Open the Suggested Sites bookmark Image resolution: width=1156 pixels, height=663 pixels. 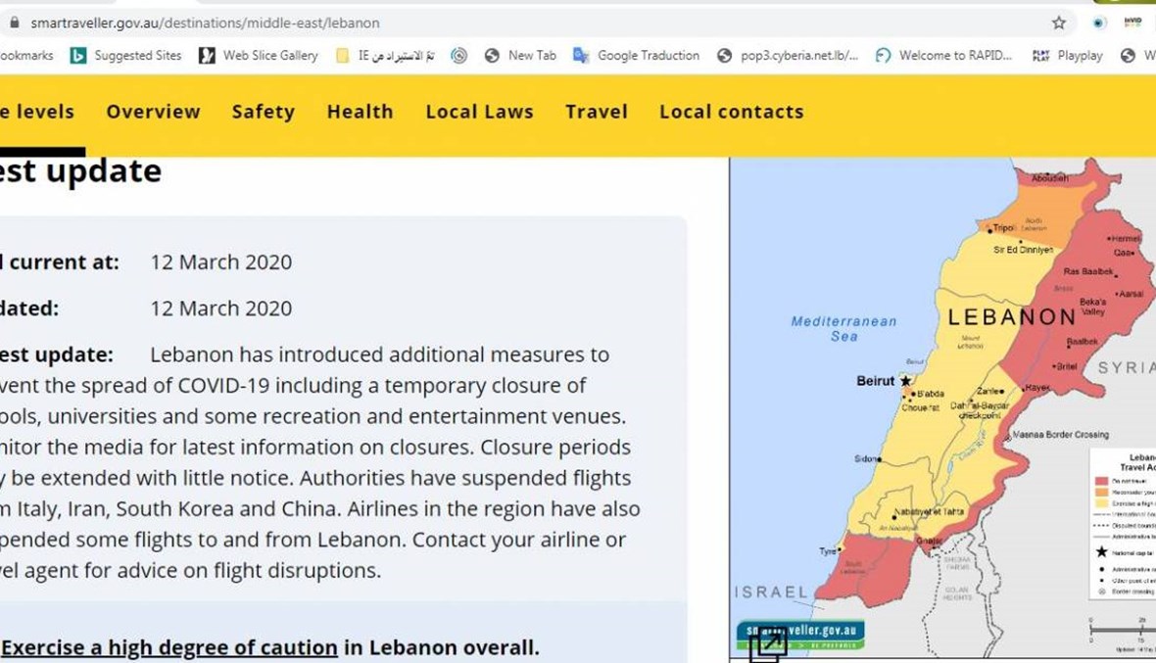[x=125, y=56]
